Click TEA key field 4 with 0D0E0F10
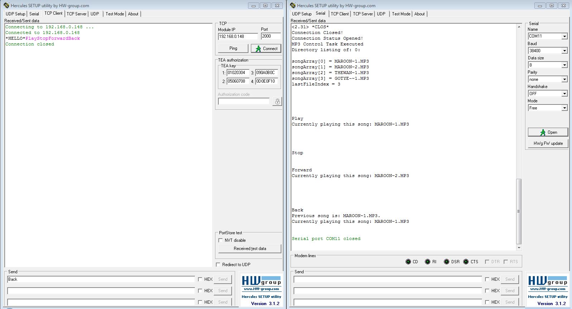 (x=267, y=81)
